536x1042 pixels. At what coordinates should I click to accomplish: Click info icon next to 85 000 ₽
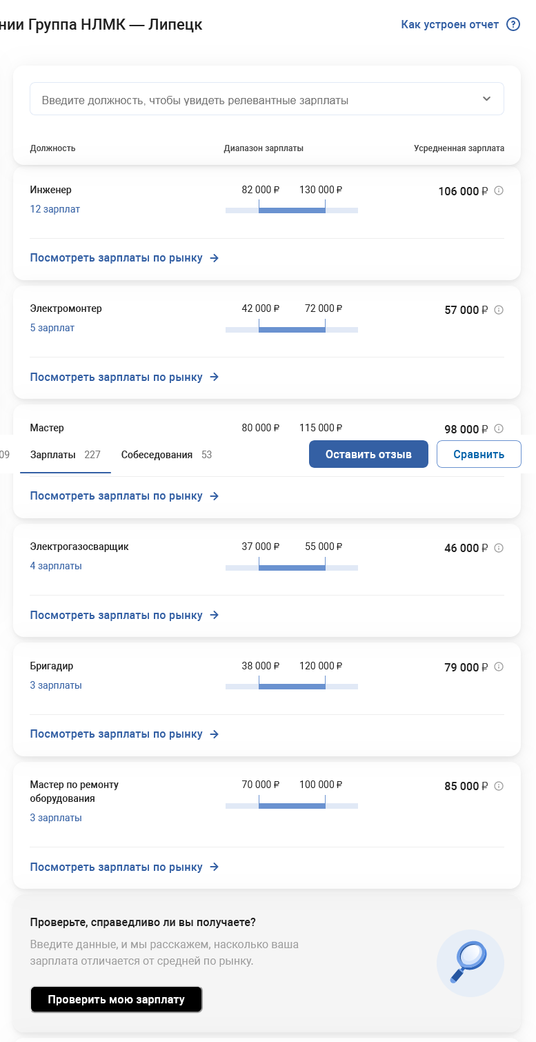(x=499, y=786)
